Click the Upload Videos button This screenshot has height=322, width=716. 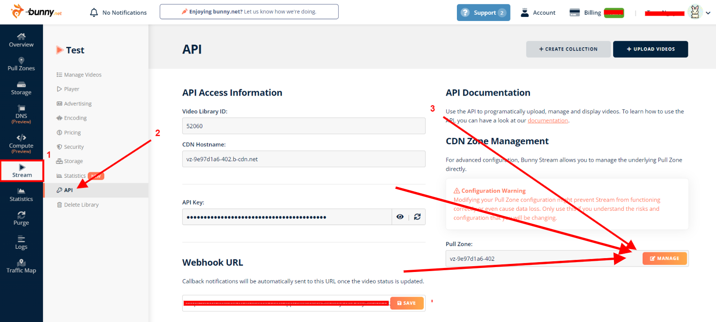(x=650, y=49)
